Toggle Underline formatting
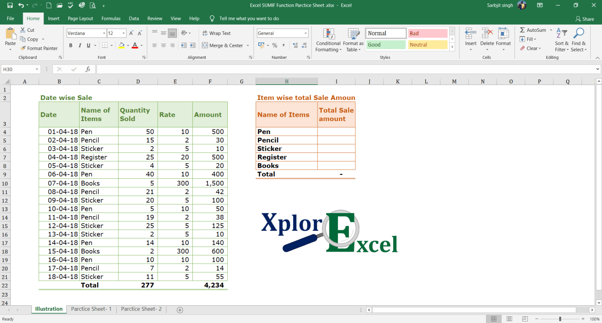The width and height of the screenshot is (602, 323). (87, 45)
